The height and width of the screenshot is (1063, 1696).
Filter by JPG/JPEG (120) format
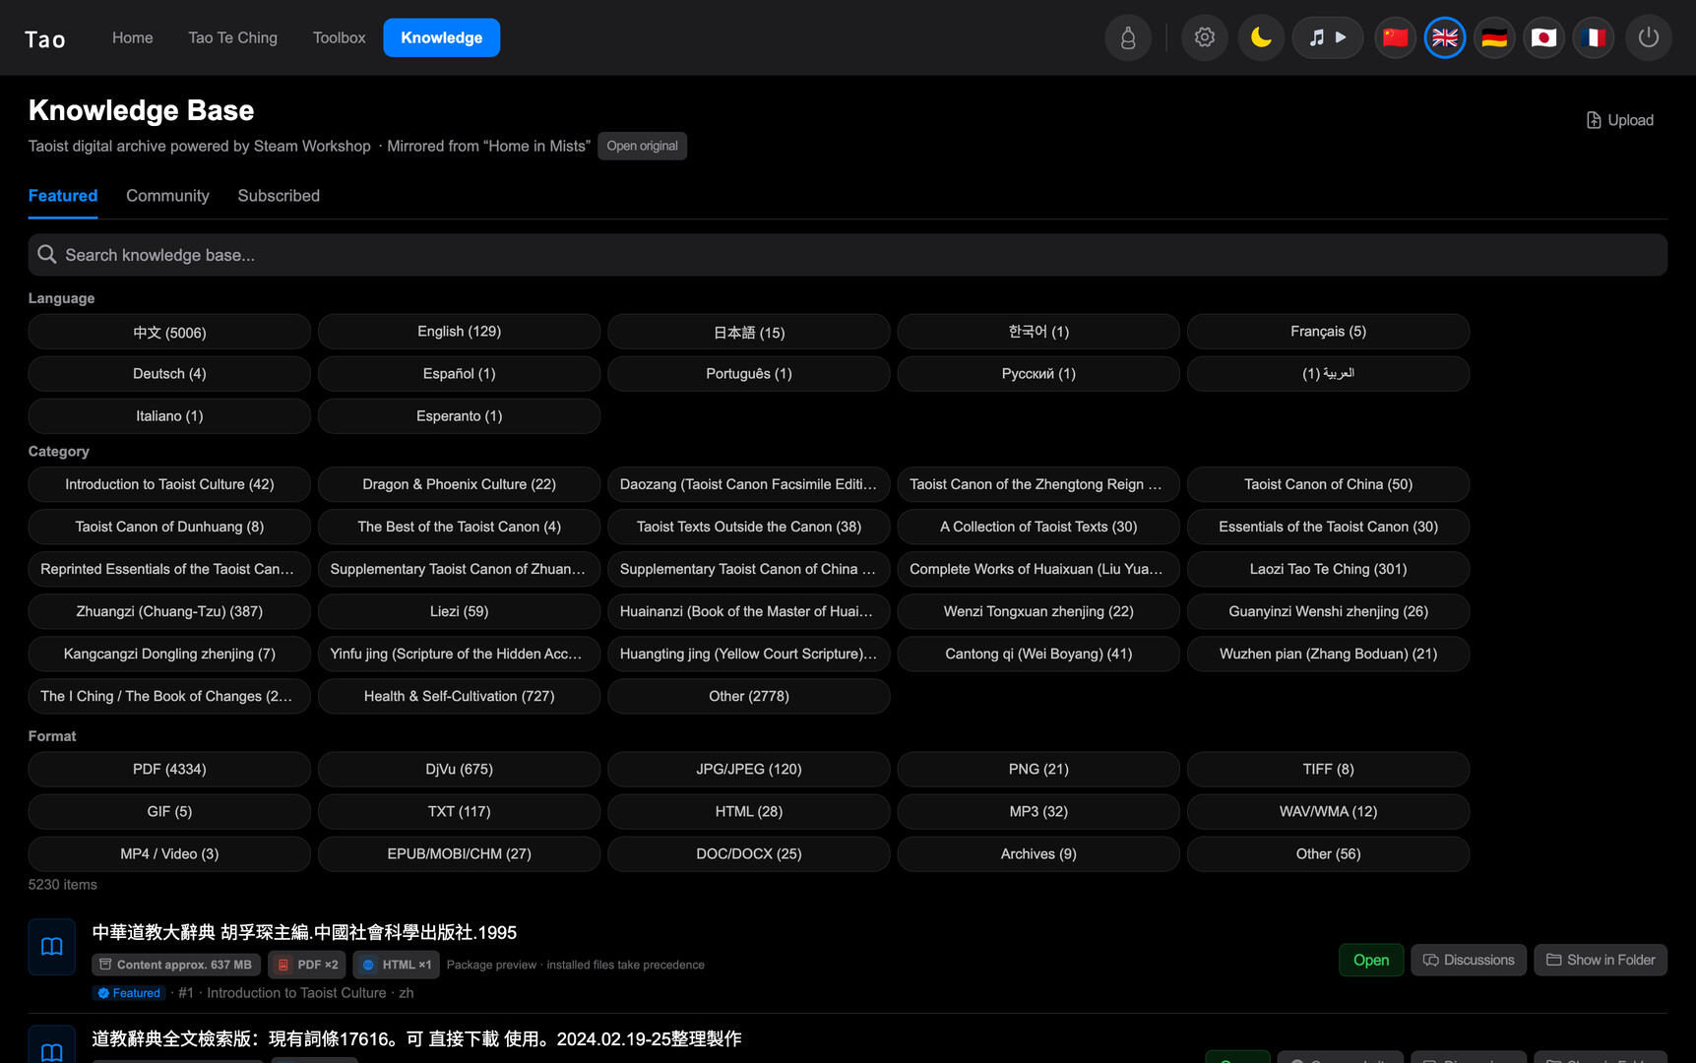point(749,769)
